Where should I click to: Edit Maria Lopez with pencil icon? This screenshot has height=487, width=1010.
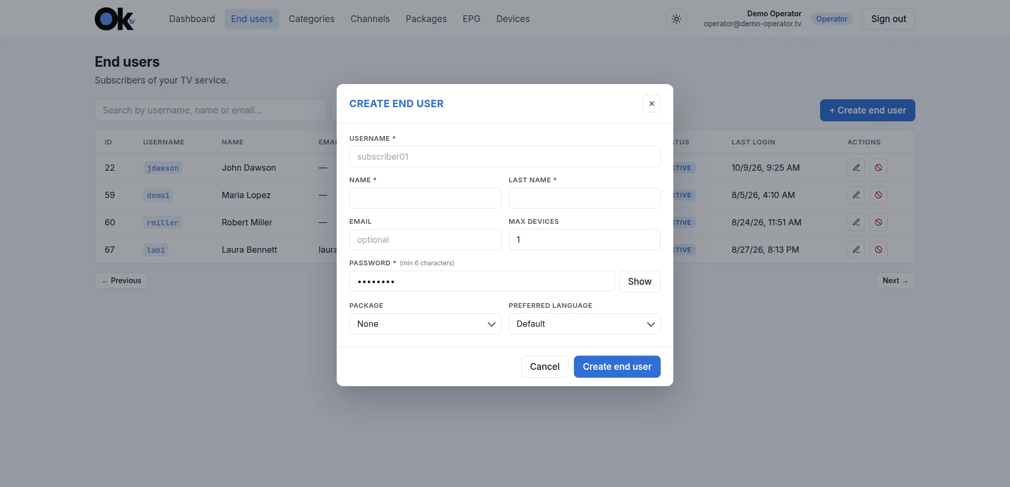[856, 195]
